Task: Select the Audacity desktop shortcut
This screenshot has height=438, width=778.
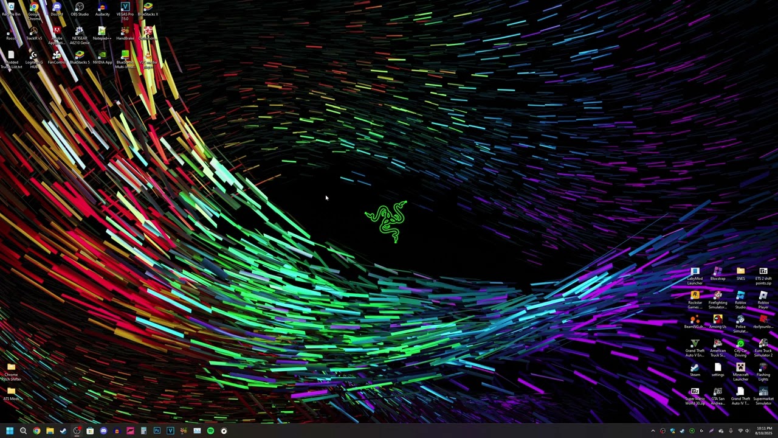Action: pyautogui.click(x=102, y=10)
